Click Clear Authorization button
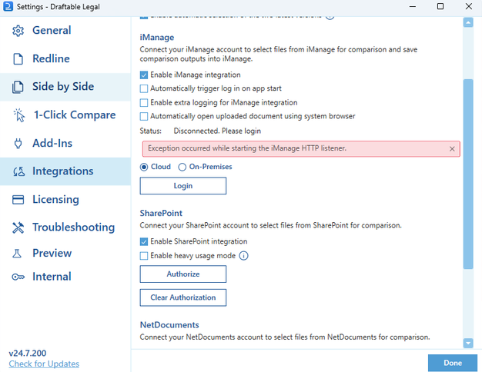The image size is (482, 372). point(183,297)
